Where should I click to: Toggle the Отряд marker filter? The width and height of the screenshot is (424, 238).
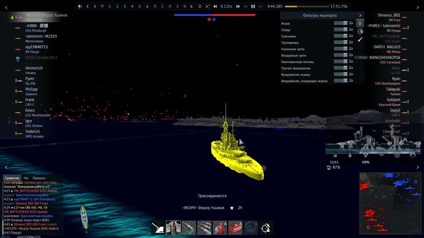click(x=341, y=29)
